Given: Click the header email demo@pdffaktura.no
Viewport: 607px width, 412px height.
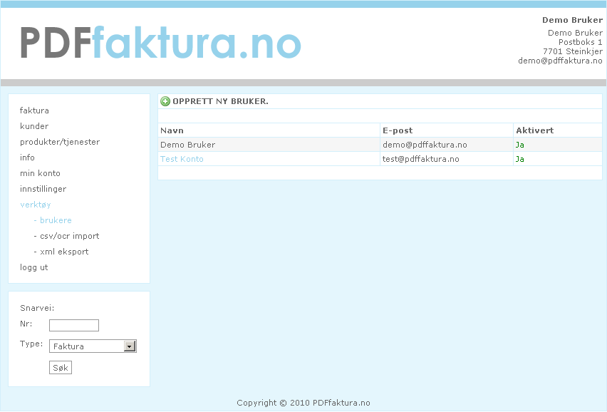Looking at the screenshot, I should tap(560, 61).
